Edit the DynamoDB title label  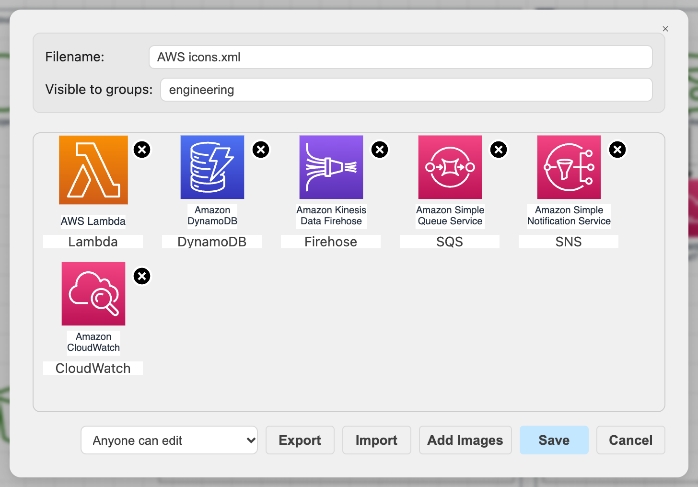(212, 242)
